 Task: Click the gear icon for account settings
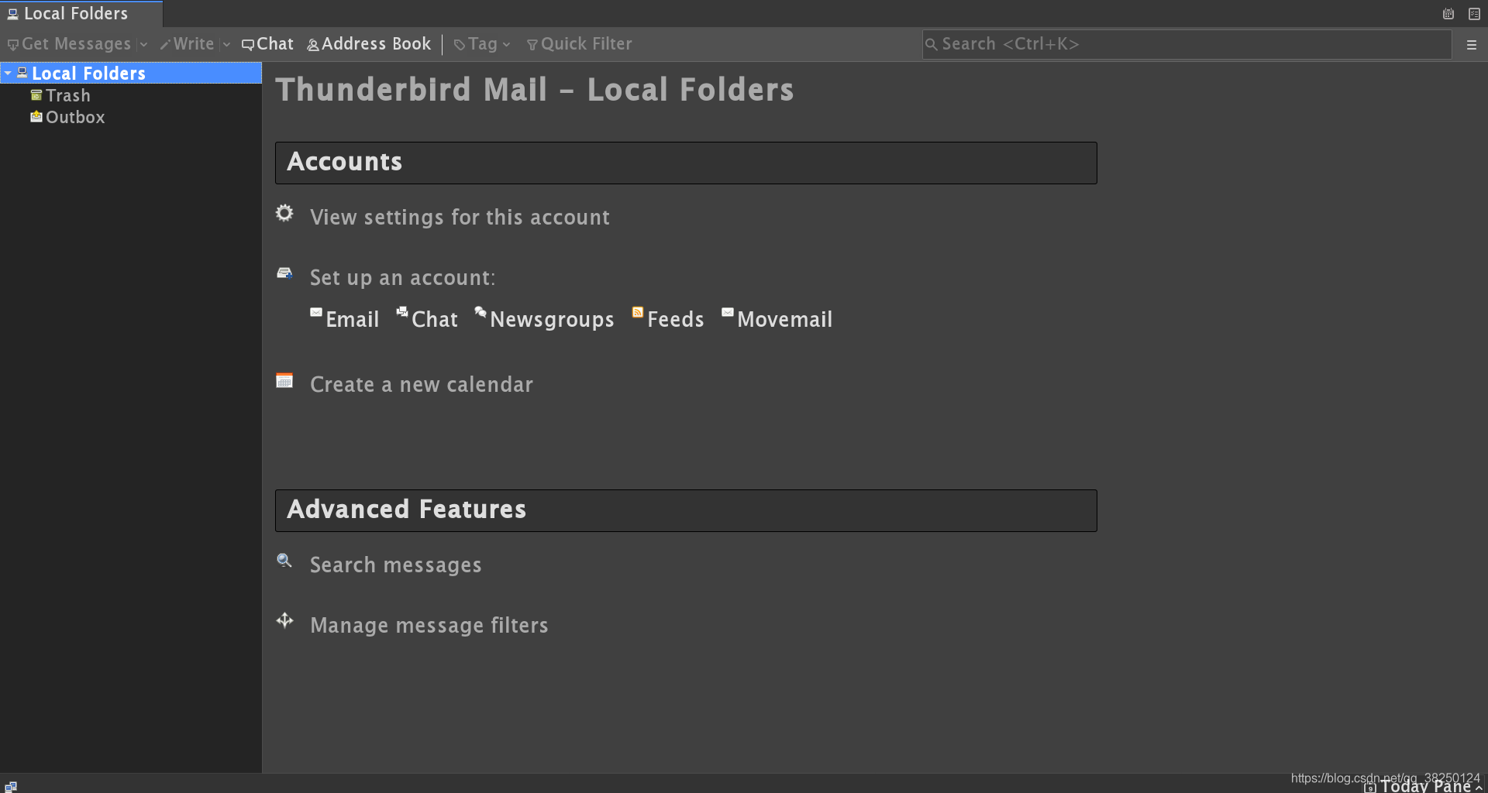pos(284,213)
